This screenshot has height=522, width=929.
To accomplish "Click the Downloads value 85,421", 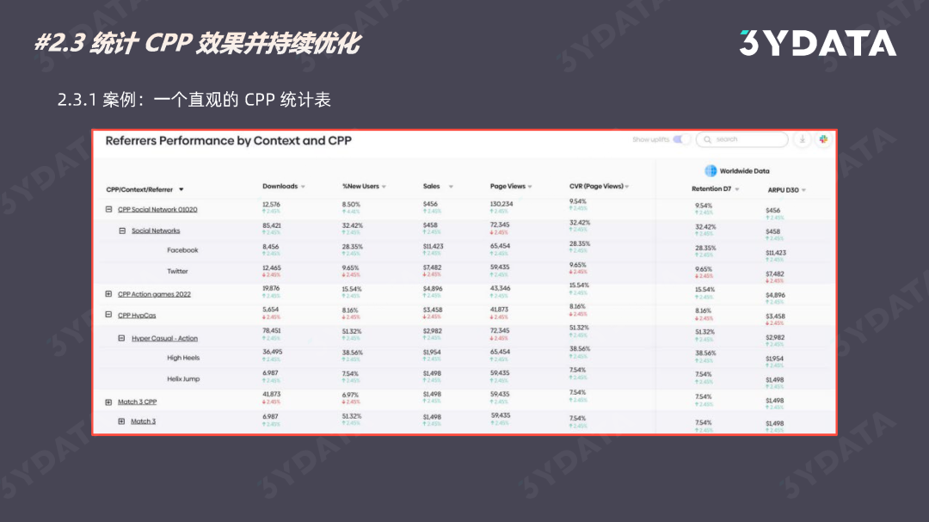I will [271, 226].
